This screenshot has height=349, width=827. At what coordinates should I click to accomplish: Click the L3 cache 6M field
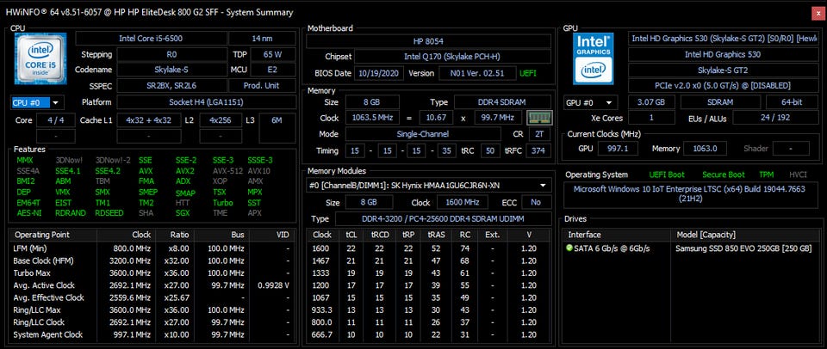point(277,120)
